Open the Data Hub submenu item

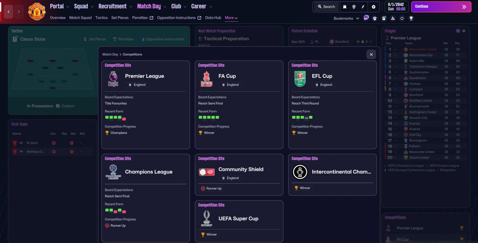pyautogui.click(x=213, y=18)
